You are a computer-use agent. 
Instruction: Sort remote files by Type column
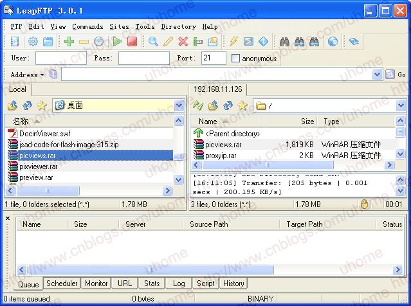[356, 122]
